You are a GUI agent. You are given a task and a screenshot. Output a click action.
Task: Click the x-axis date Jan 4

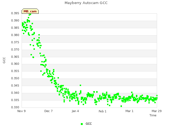[75, 111]
